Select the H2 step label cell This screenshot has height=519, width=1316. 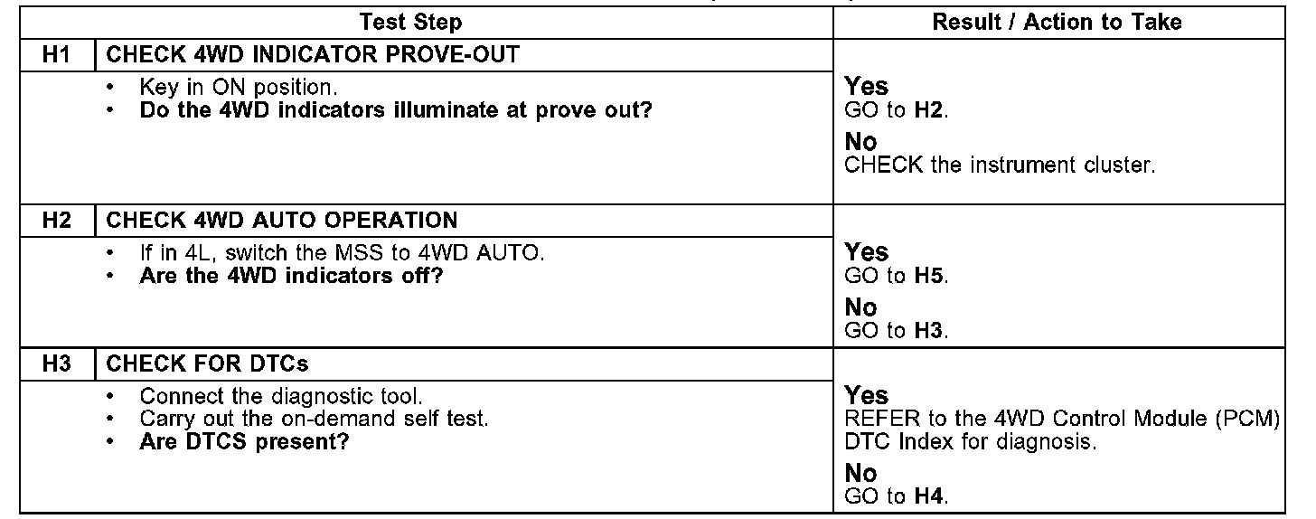(x=56, y=220)
